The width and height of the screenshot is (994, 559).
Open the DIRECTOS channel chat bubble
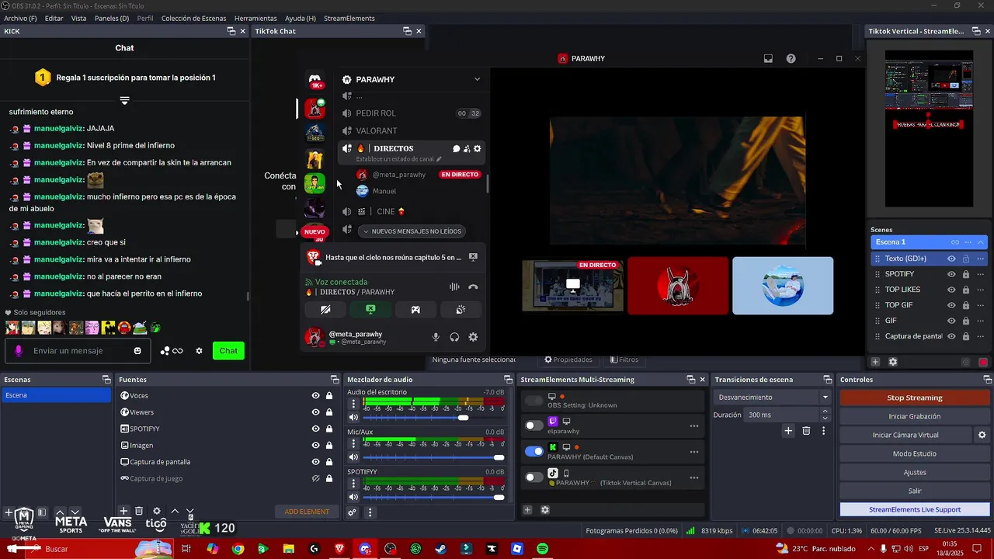(x=457, y=148)
